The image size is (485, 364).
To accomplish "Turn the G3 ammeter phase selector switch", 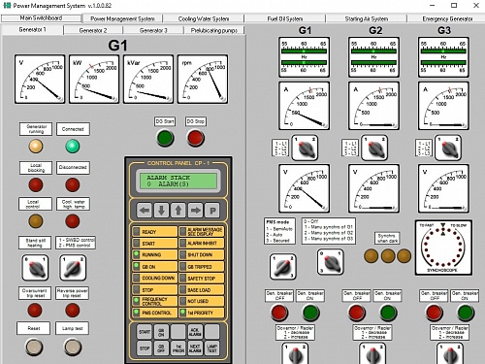I will (448, 148).
